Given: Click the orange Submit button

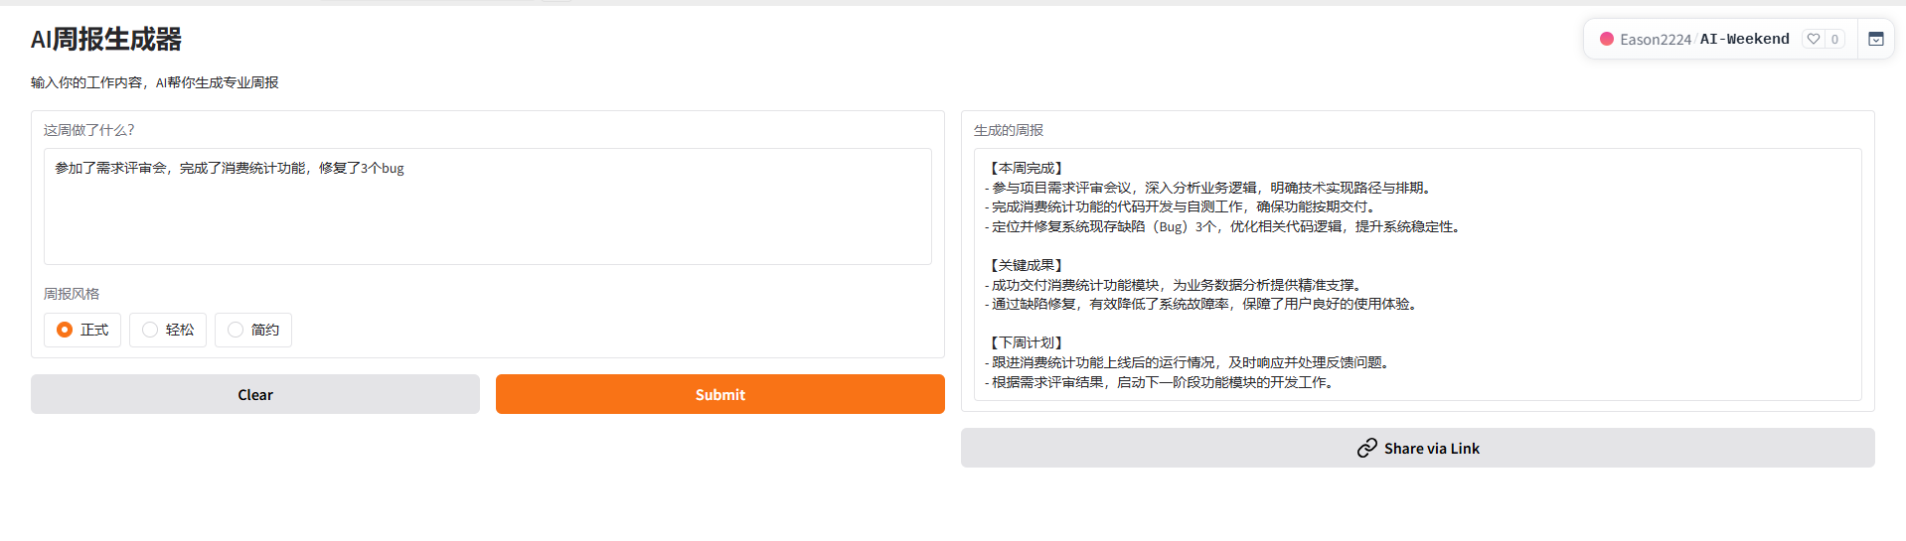Looking at the screenshot, I should point(720,394).
